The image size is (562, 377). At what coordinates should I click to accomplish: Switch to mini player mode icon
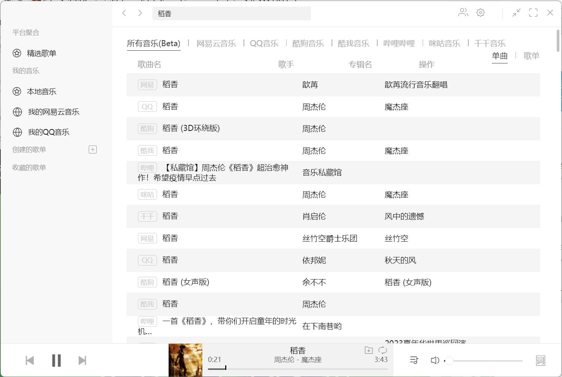click(x=516, y=13)
